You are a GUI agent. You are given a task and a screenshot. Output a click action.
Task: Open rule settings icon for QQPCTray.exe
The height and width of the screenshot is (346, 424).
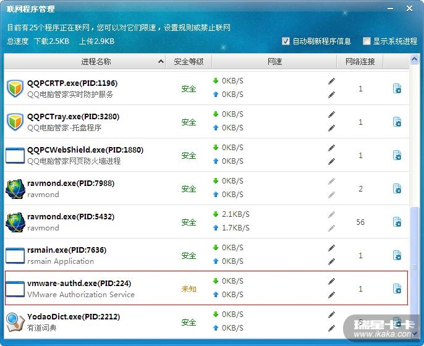[397, 122]
